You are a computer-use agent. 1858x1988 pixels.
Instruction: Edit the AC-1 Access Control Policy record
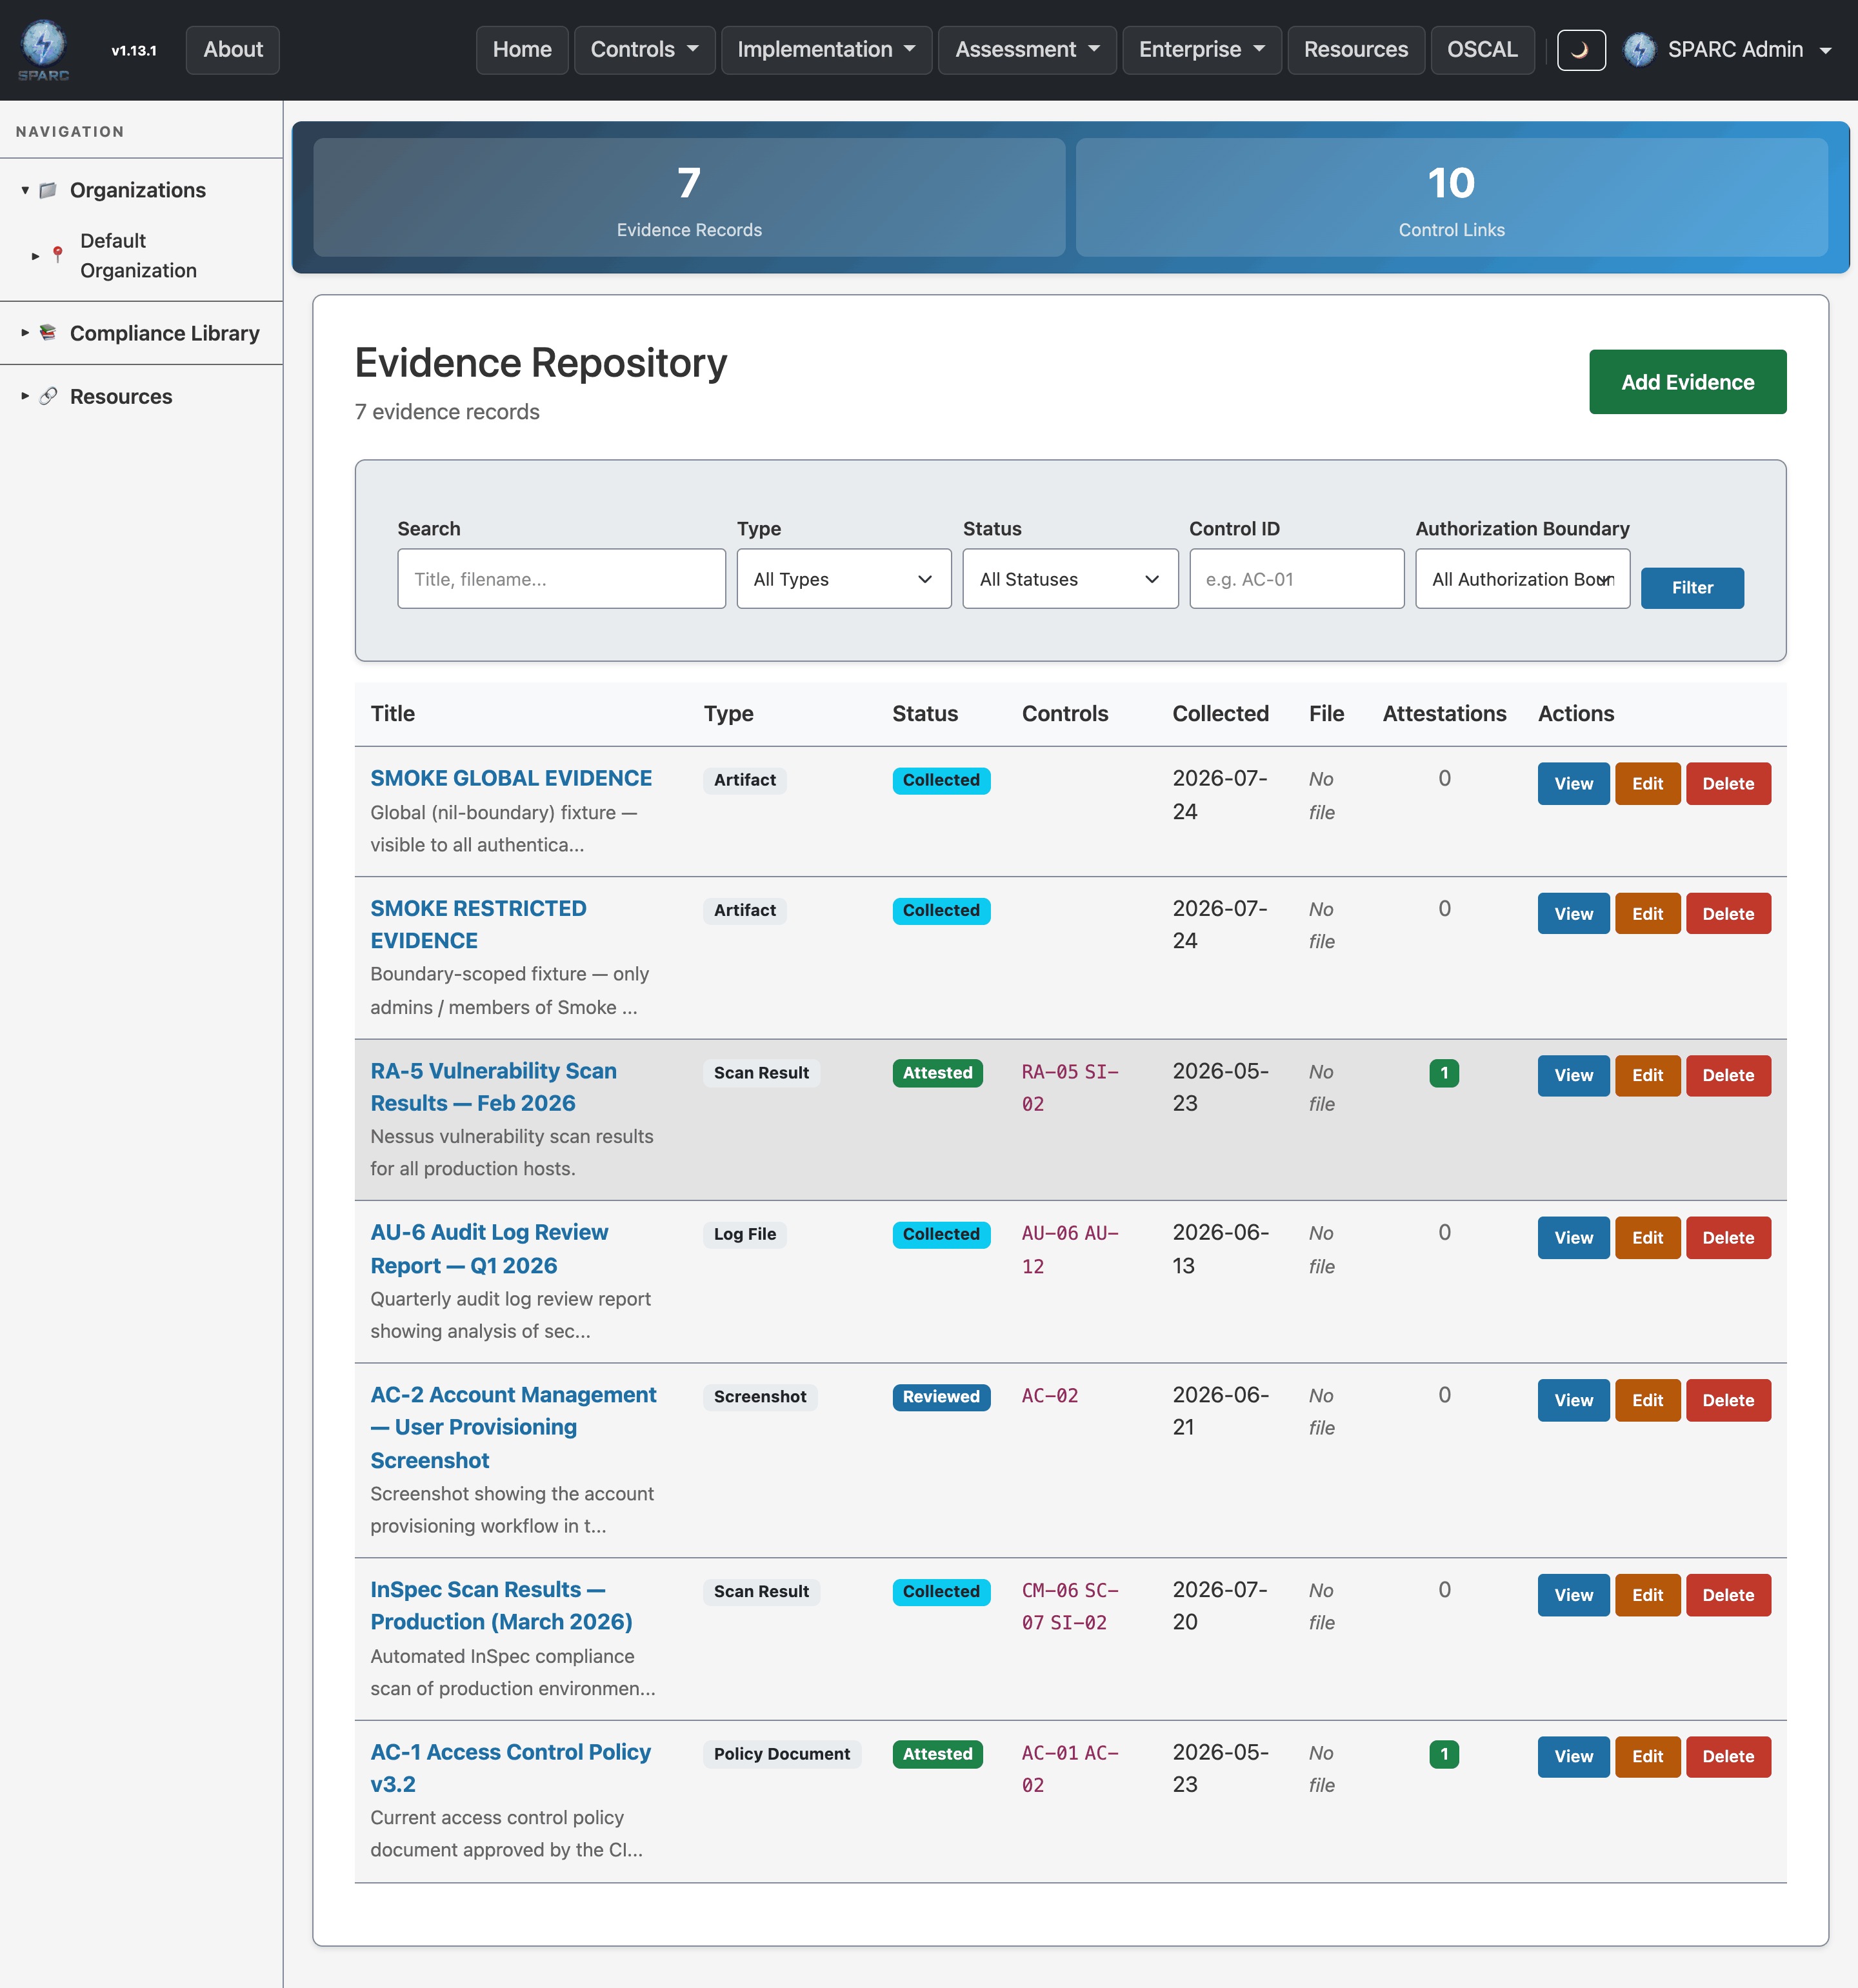coord(1647,1757)
